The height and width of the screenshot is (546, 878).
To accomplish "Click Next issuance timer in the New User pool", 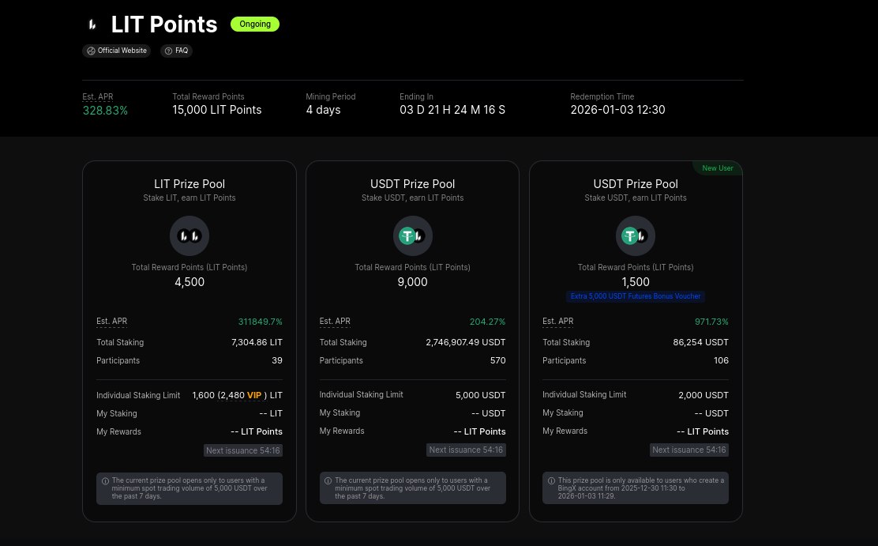I will tap(689, 450).
